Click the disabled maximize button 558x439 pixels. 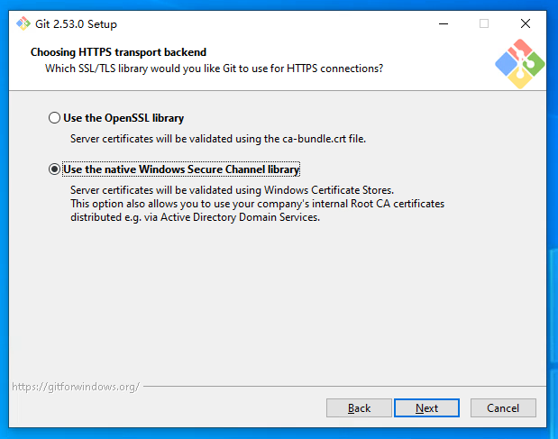pyautogui.click(x=484, y=23)
